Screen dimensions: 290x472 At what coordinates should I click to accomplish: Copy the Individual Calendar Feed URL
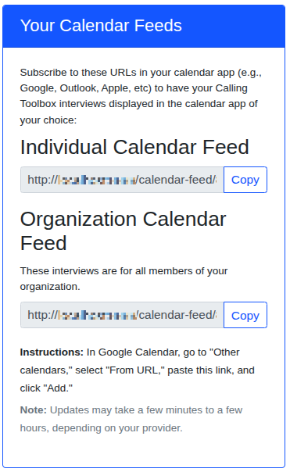click(x=245, y=180)
